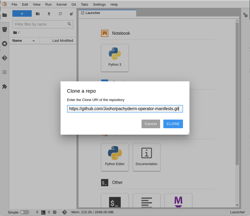Image resolution: width=250 pixels, height=216 pixels.
Task: Refresh the file list
Action: coord(60,14)
